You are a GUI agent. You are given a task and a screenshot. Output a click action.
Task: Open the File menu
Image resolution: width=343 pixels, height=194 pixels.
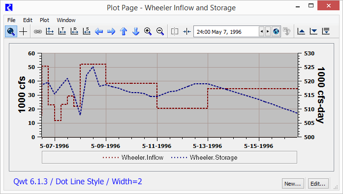pyautogui.click(x=11, y=20)
